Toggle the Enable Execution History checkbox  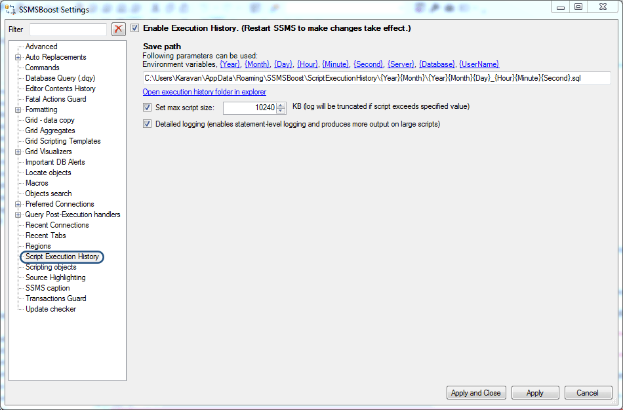(x=135, y=28)
